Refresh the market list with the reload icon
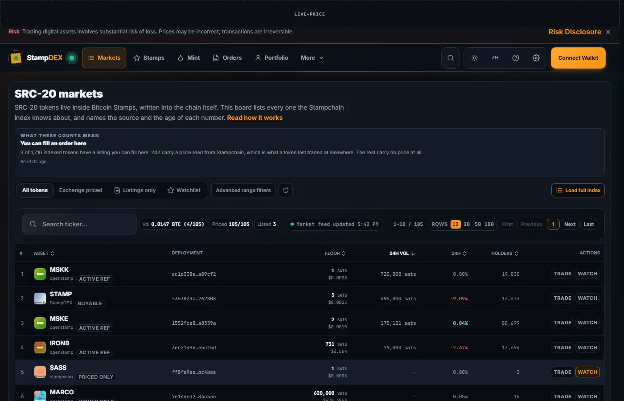 click(x=286, y=190)
